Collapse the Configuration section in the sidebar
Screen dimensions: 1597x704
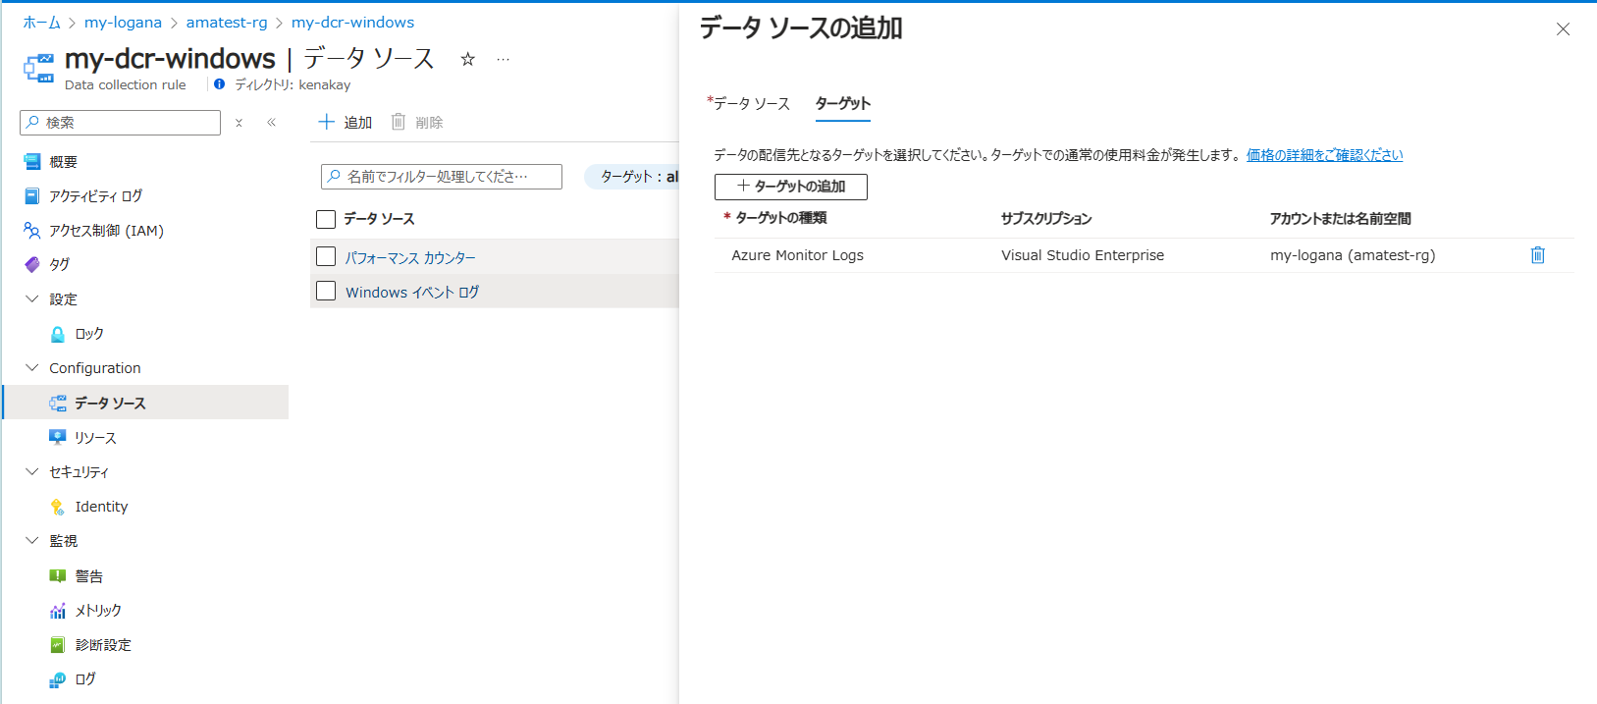click(x=32, y=368)
